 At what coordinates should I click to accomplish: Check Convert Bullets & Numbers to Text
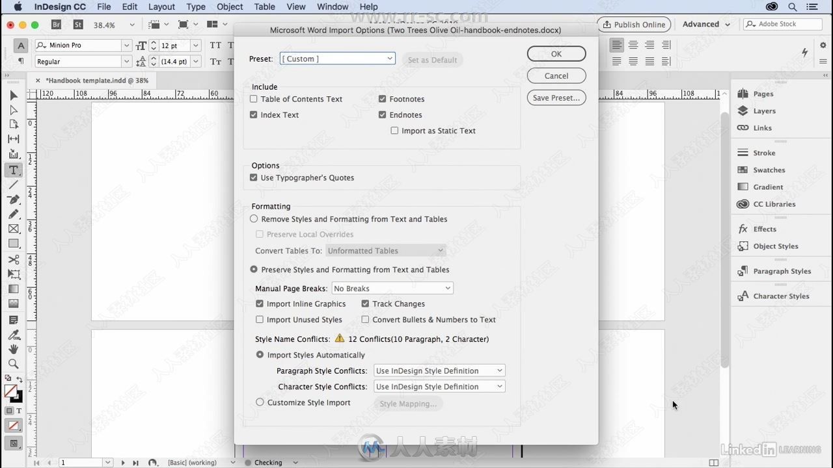tap(365, 319)
